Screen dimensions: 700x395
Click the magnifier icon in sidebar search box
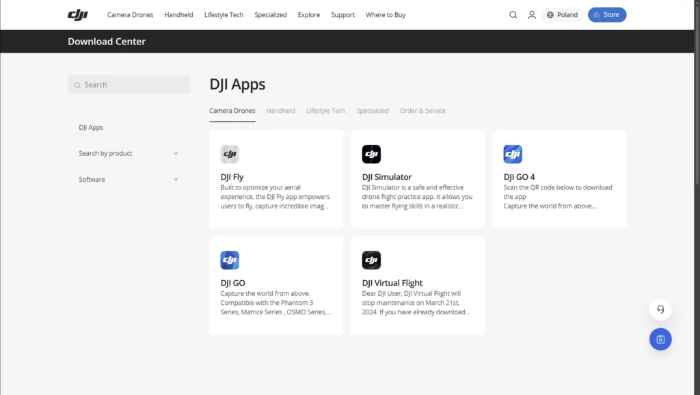pyautogui.click(x=77, y=85)
